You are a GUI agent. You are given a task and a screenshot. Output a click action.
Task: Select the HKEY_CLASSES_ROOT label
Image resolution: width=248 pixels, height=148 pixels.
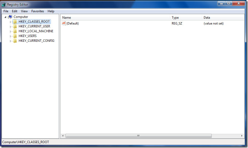pos(34,21)
